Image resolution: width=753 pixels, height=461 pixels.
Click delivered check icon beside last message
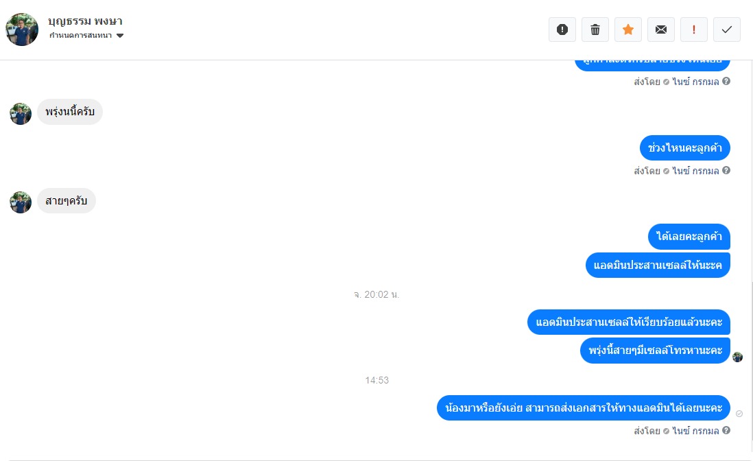[739, 414]
